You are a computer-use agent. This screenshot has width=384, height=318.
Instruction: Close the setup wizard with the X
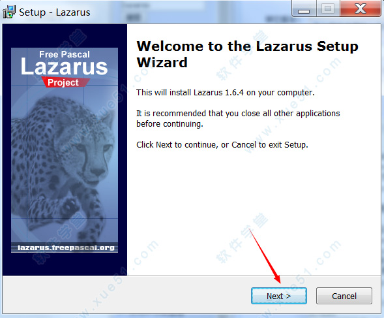(361, 9)
